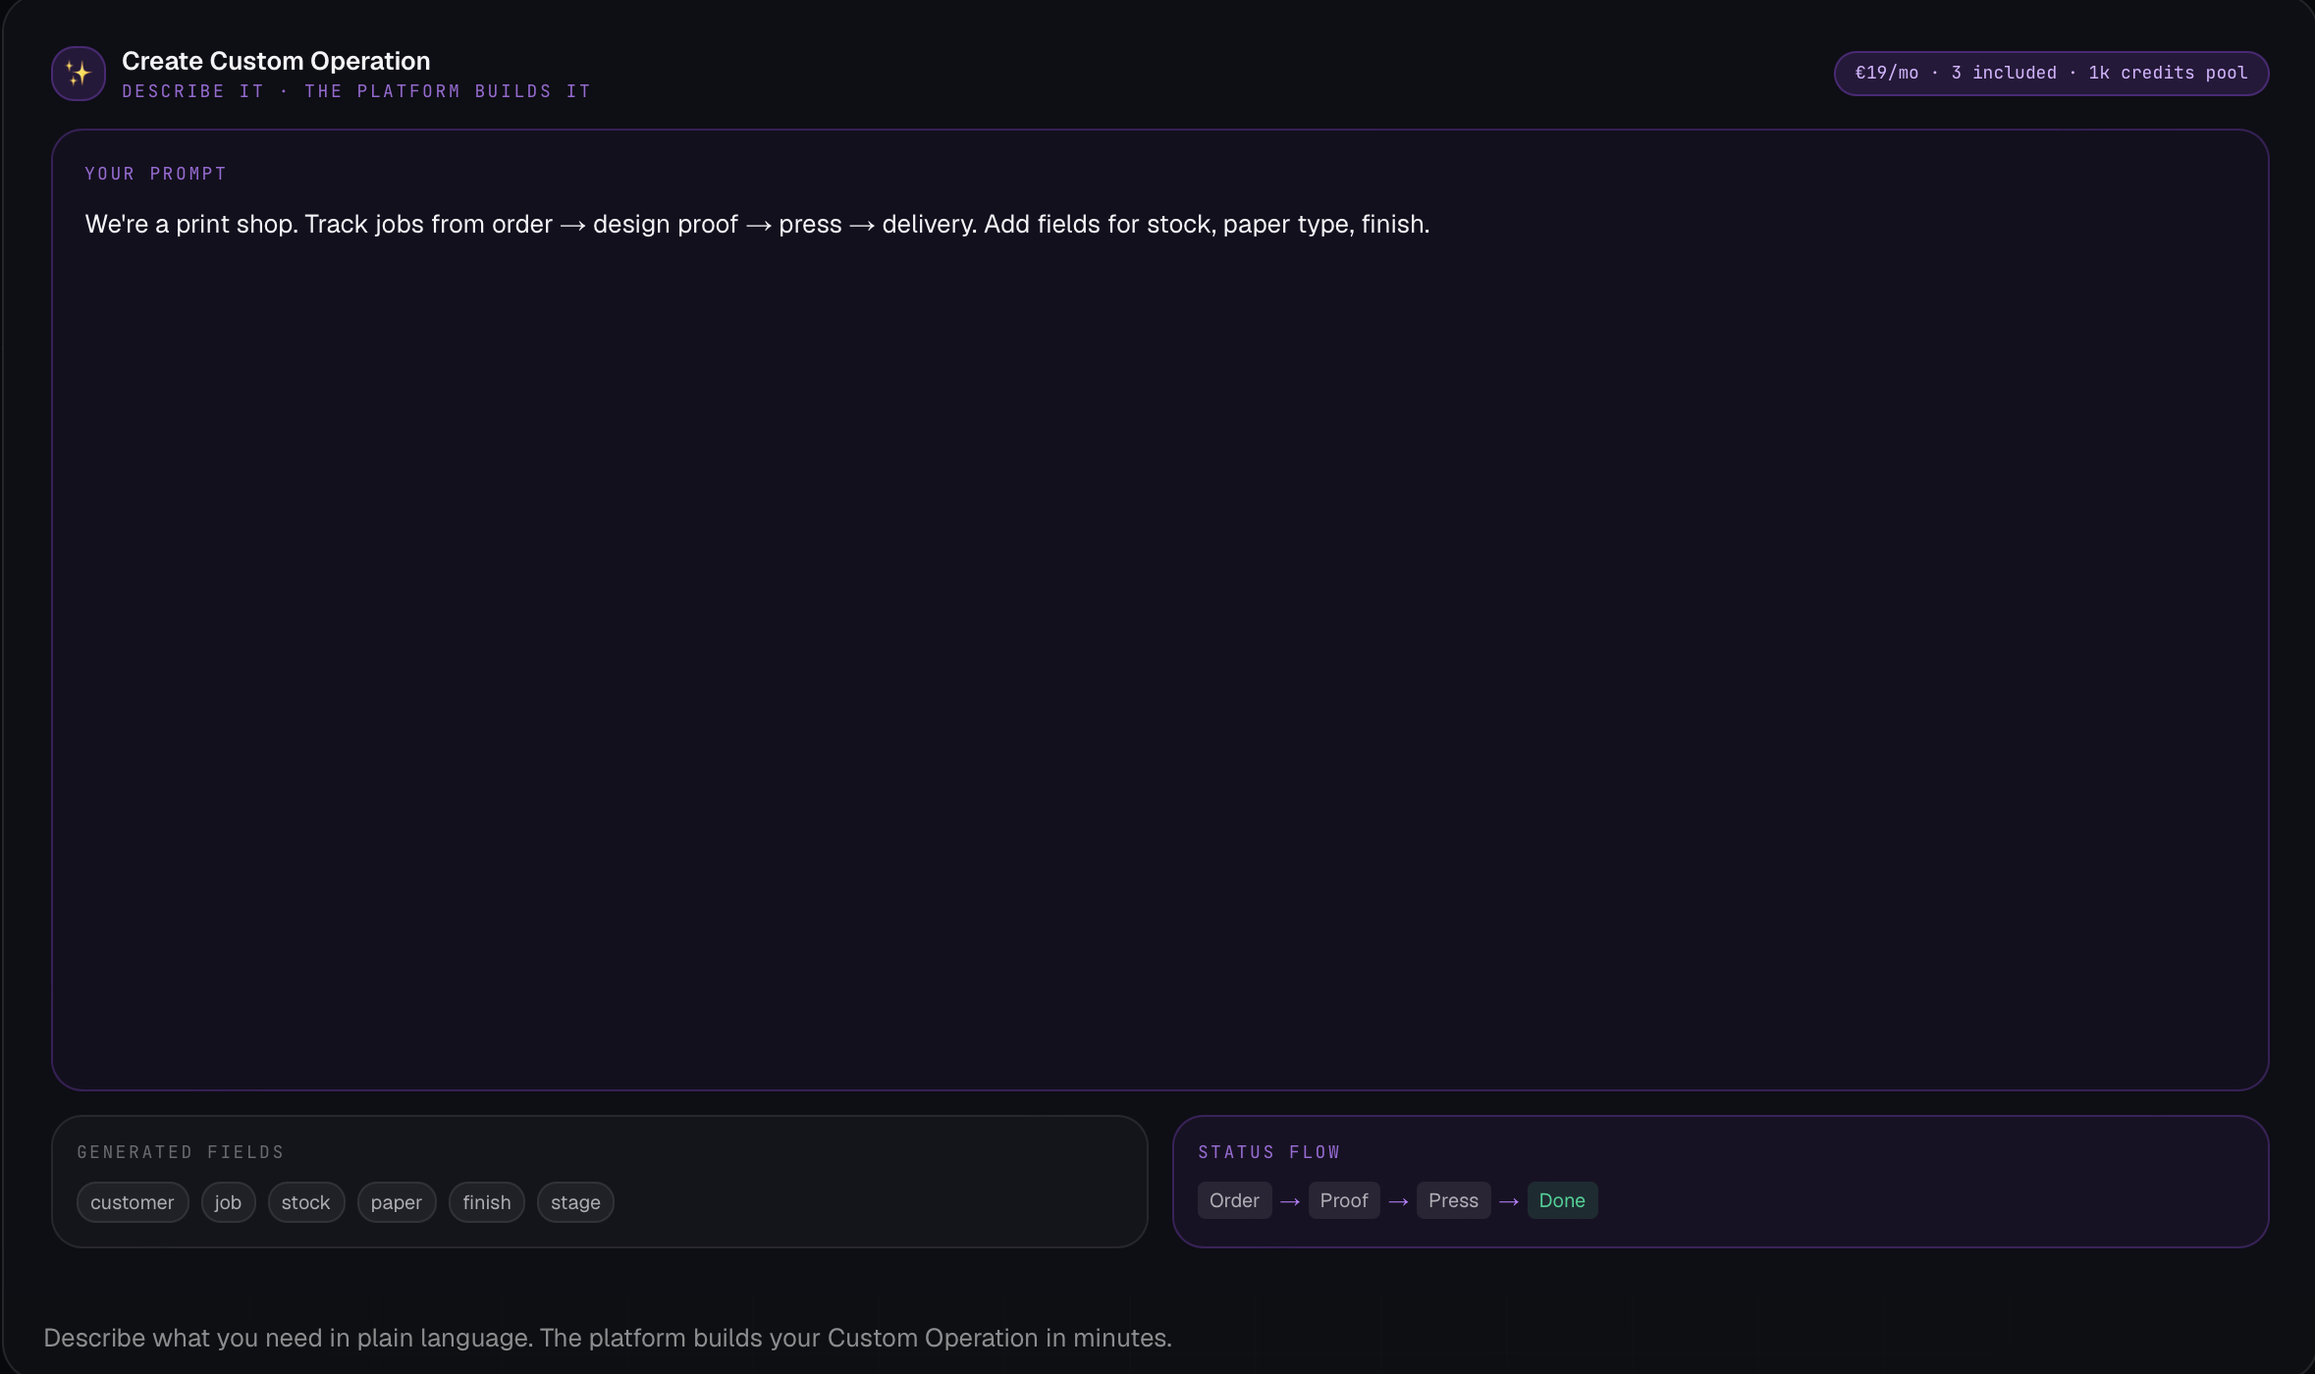2315x1374 pixels.
Task: Click the arrow between Order and Proof
Action: tap(1290, 1202)
